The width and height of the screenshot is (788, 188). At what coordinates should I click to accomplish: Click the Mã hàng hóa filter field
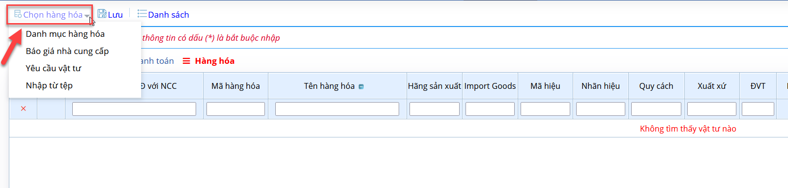click(235, 109)
